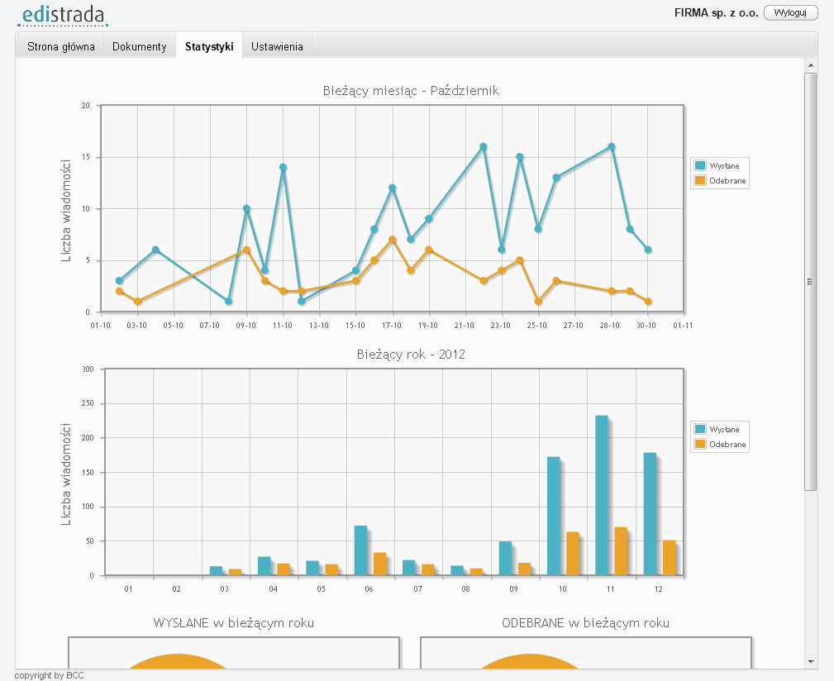The width and height of the screenshot is (834, 681).
Task: Click the blue Wysłane bar for month 06
Action: pos(360,550)
